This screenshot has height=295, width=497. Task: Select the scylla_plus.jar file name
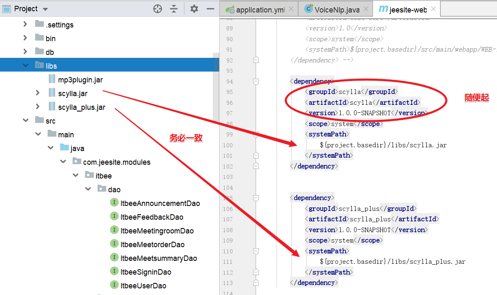click(x=82, y=107)
